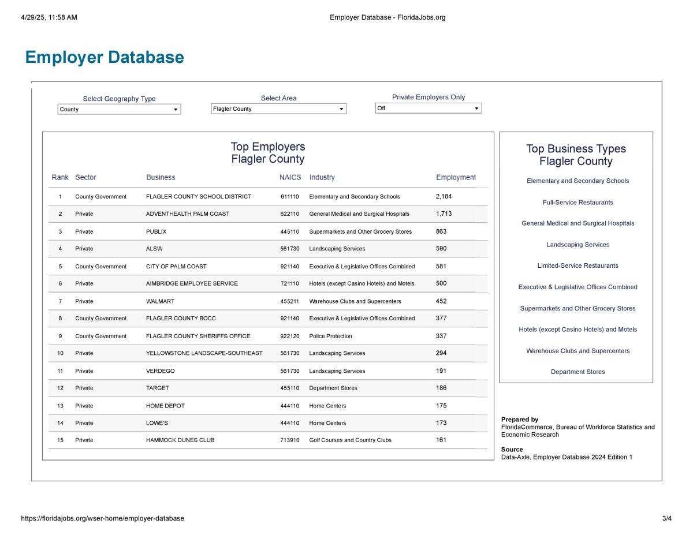Screen dimensions: 693x535
Task: Choose General Medical and Surgical Hospitals link
Action: [577, 223]
